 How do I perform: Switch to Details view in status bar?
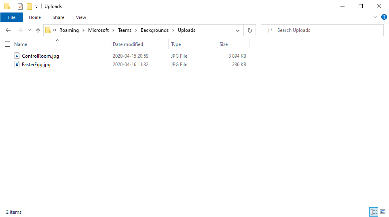[x=374, y=212]
